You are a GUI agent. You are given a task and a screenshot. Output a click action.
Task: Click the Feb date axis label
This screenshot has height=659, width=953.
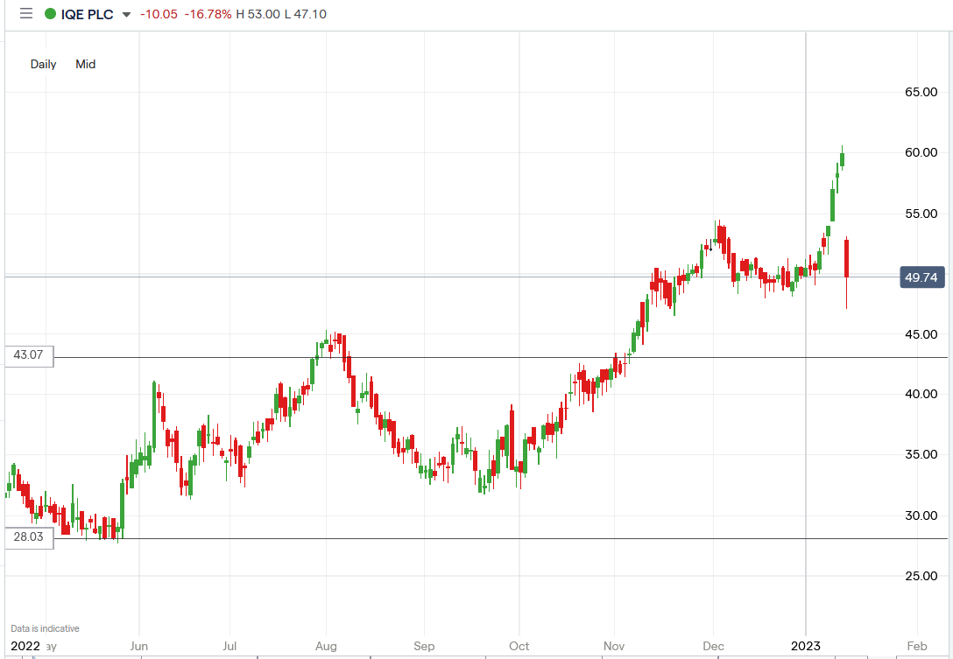916,646
